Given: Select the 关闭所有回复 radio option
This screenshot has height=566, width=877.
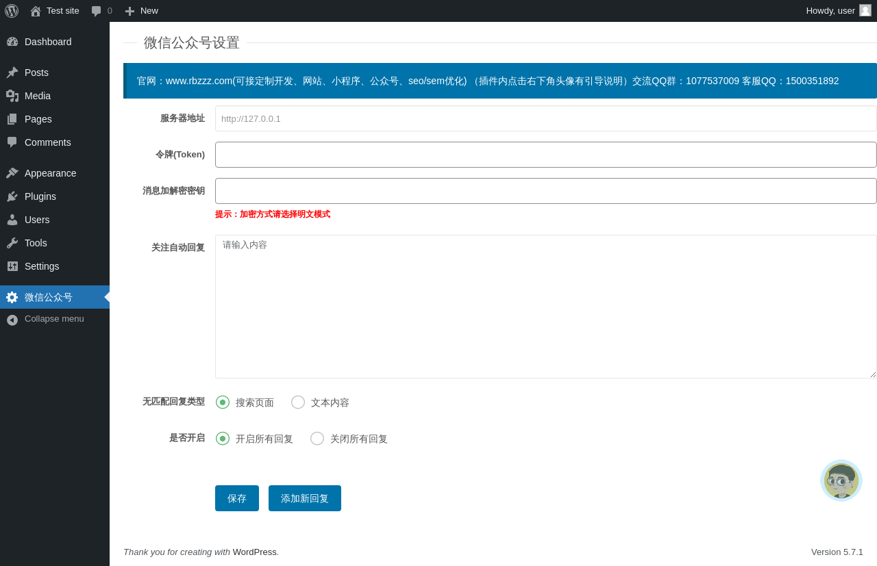Looking at the screenshot, I should click(317, 439).
